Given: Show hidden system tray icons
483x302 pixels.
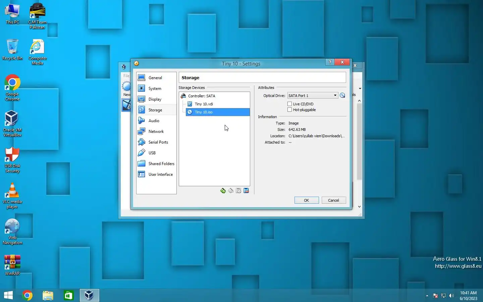Looking at the screenshot, I should point(427,296).
